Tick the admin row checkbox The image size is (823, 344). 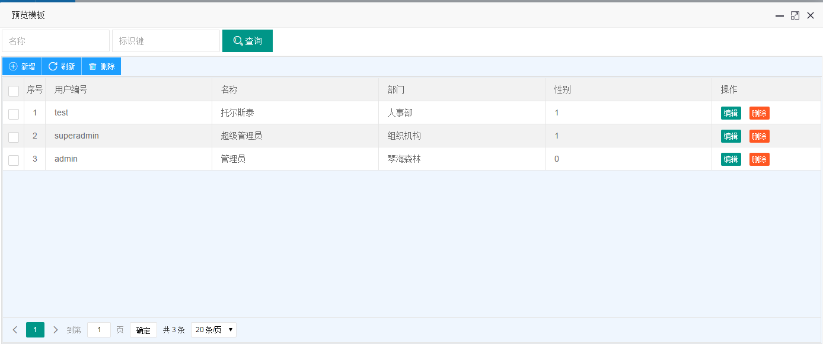pyautogui.click(x=14, y=160)
